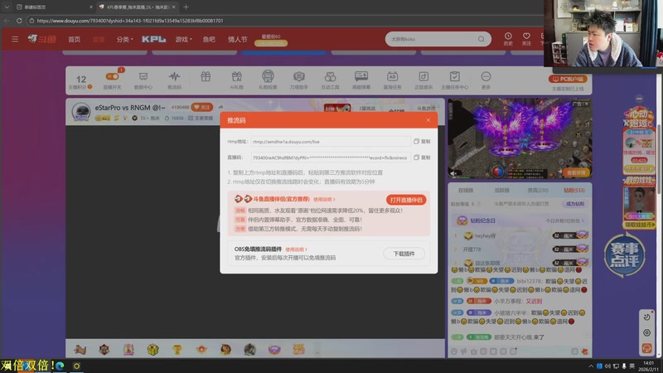Open 直播伴侣 with the orange button
663x373 pixels.
click(406, 200)
